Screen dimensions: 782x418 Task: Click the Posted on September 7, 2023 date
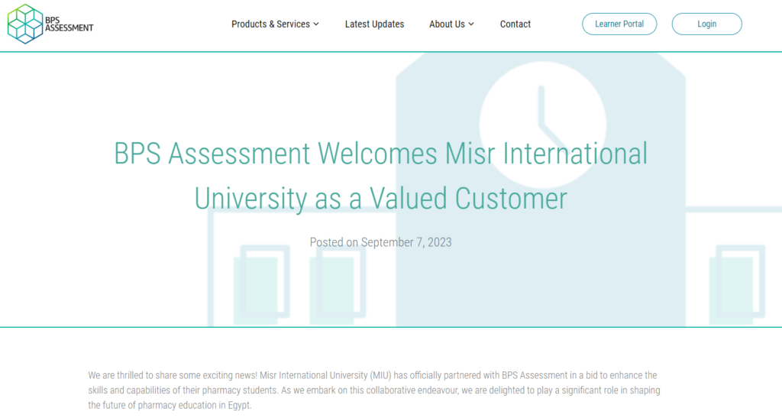point(380,242)
